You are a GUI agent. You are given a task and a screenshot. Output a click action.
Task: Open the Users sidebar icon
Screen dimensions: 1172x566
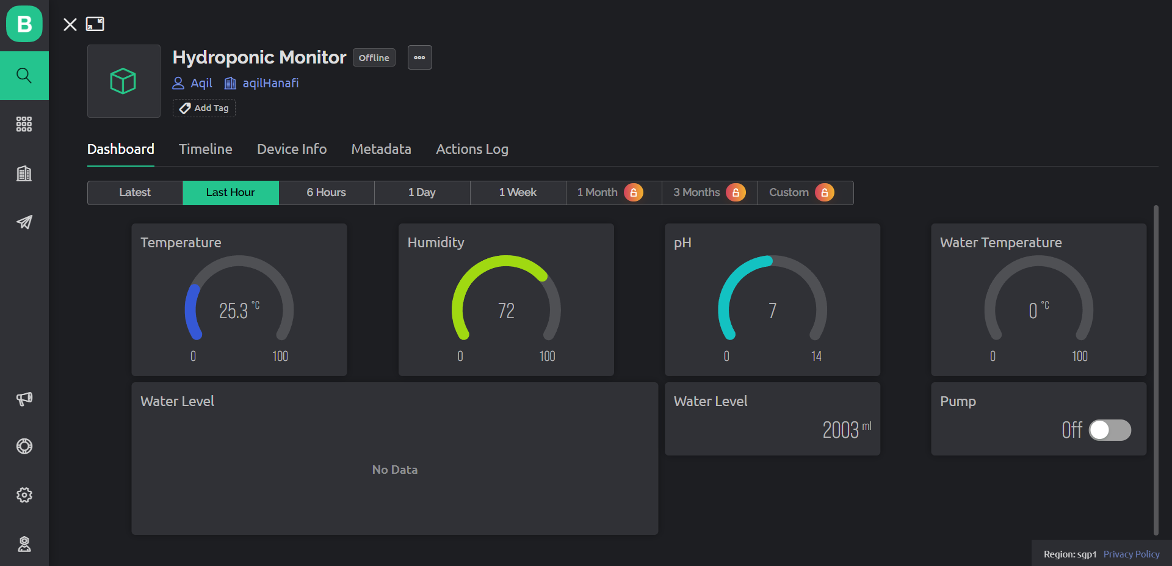coord(24,544)
